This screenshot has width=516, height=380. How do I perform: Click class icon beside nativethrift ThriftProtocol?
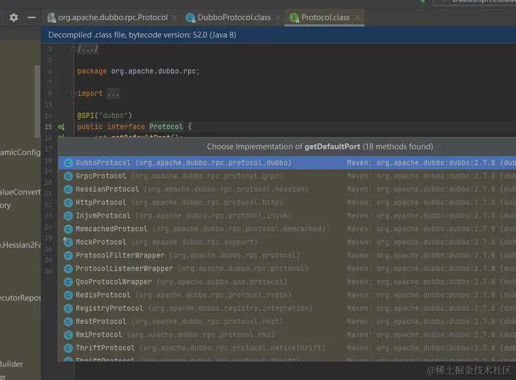tap(68, 348)
